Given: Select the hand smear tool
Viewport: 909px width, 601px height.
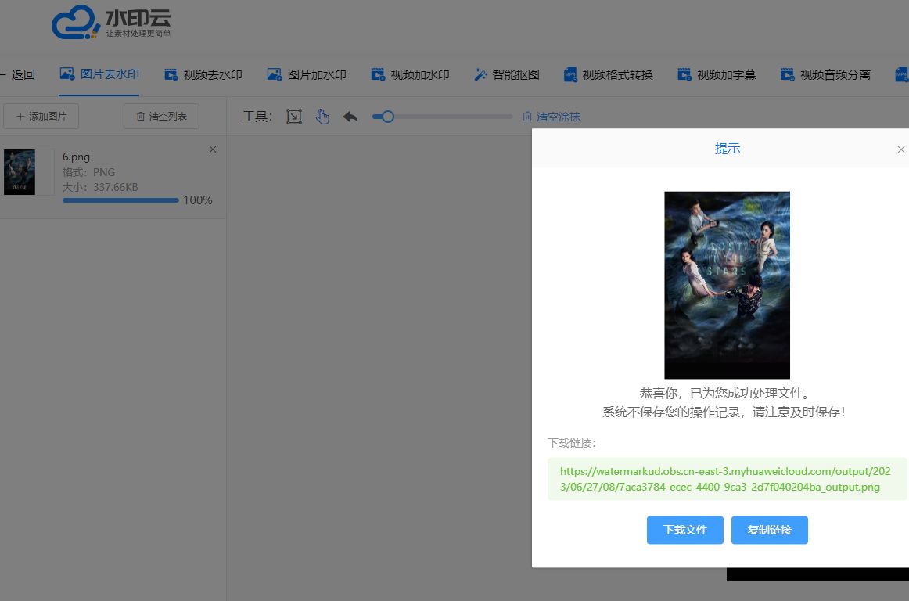Looking at the screenshot, I should 322,117.
